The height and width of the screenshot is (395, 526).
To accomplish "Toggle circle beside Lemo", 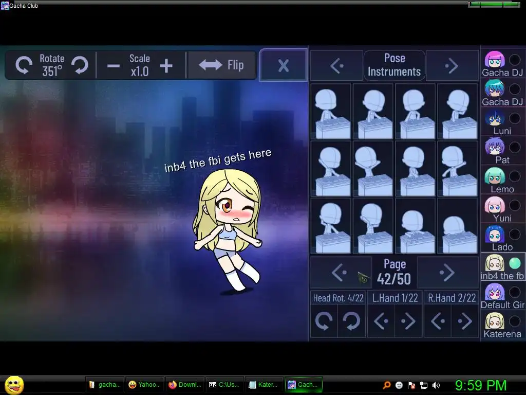I will click(515, 176).
